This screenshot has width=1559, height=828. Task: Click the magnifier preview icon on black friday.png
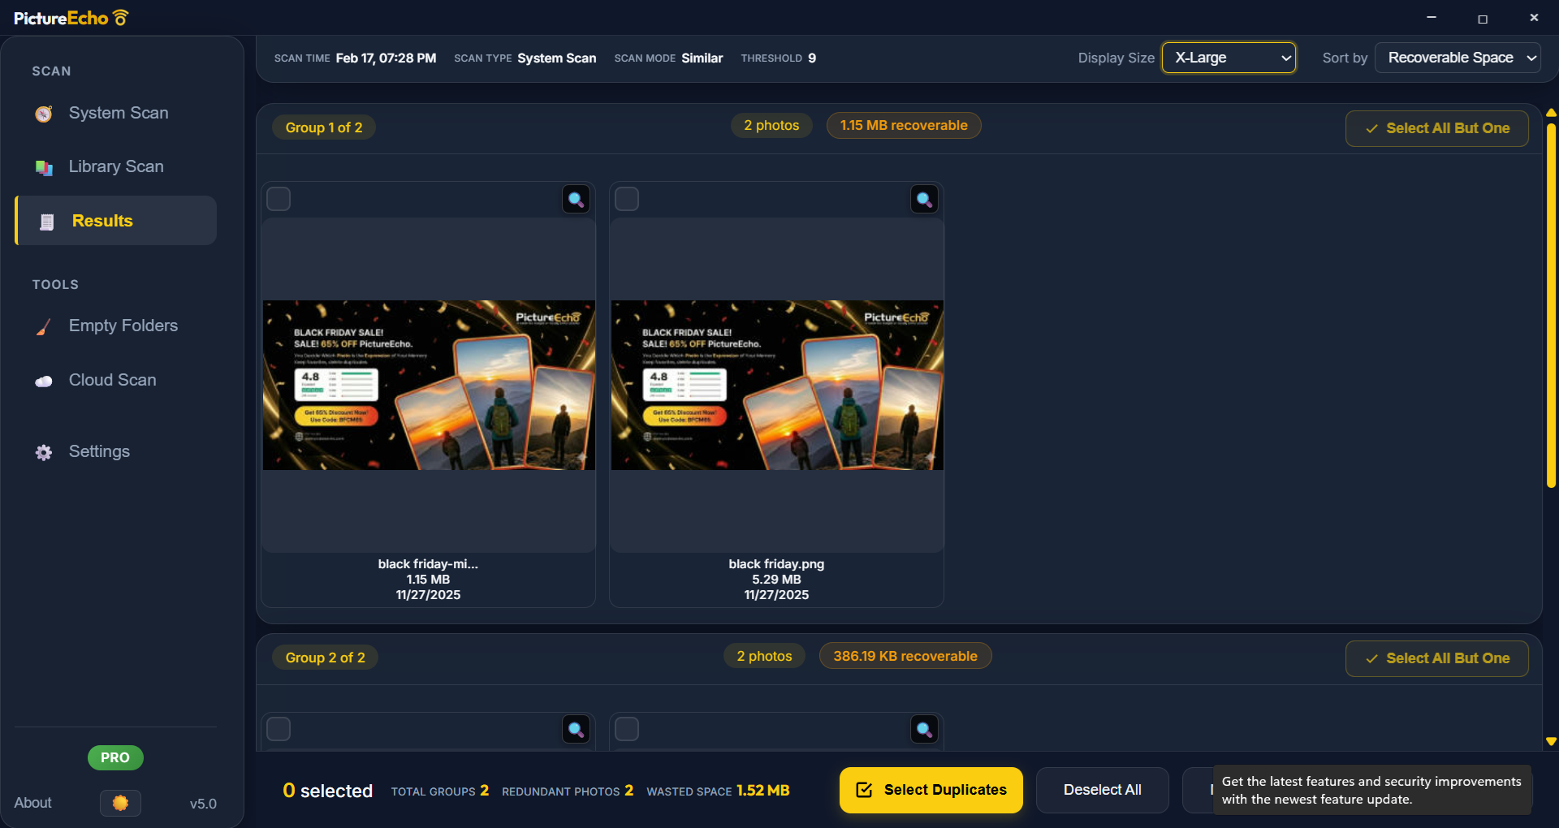[x=923, y=198]
